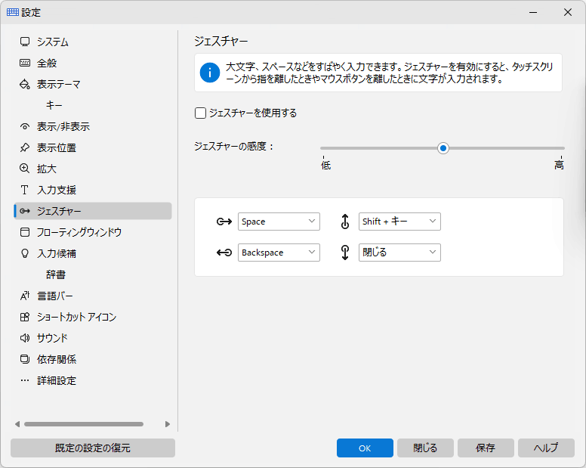Image resolution: width=586 pixels, height=468 pixels.
Task: Click the 表示位置 pin icon
Action: [25, 147]
